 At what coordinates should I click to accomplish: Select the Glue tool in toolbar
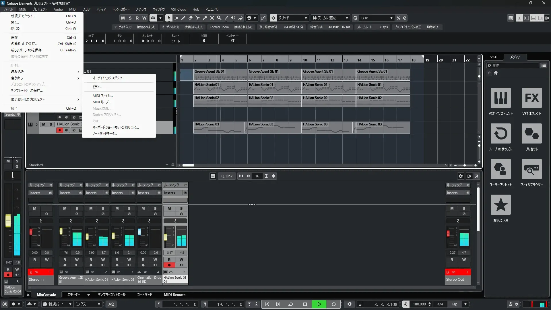tap(205, 18)
